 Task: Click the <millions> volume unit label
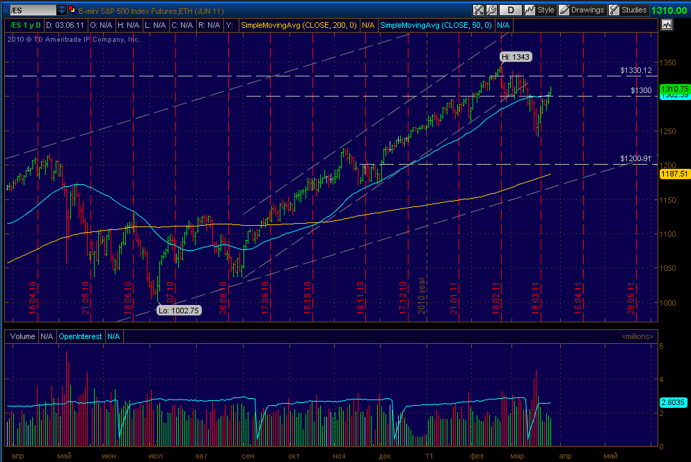pos(637,336)
